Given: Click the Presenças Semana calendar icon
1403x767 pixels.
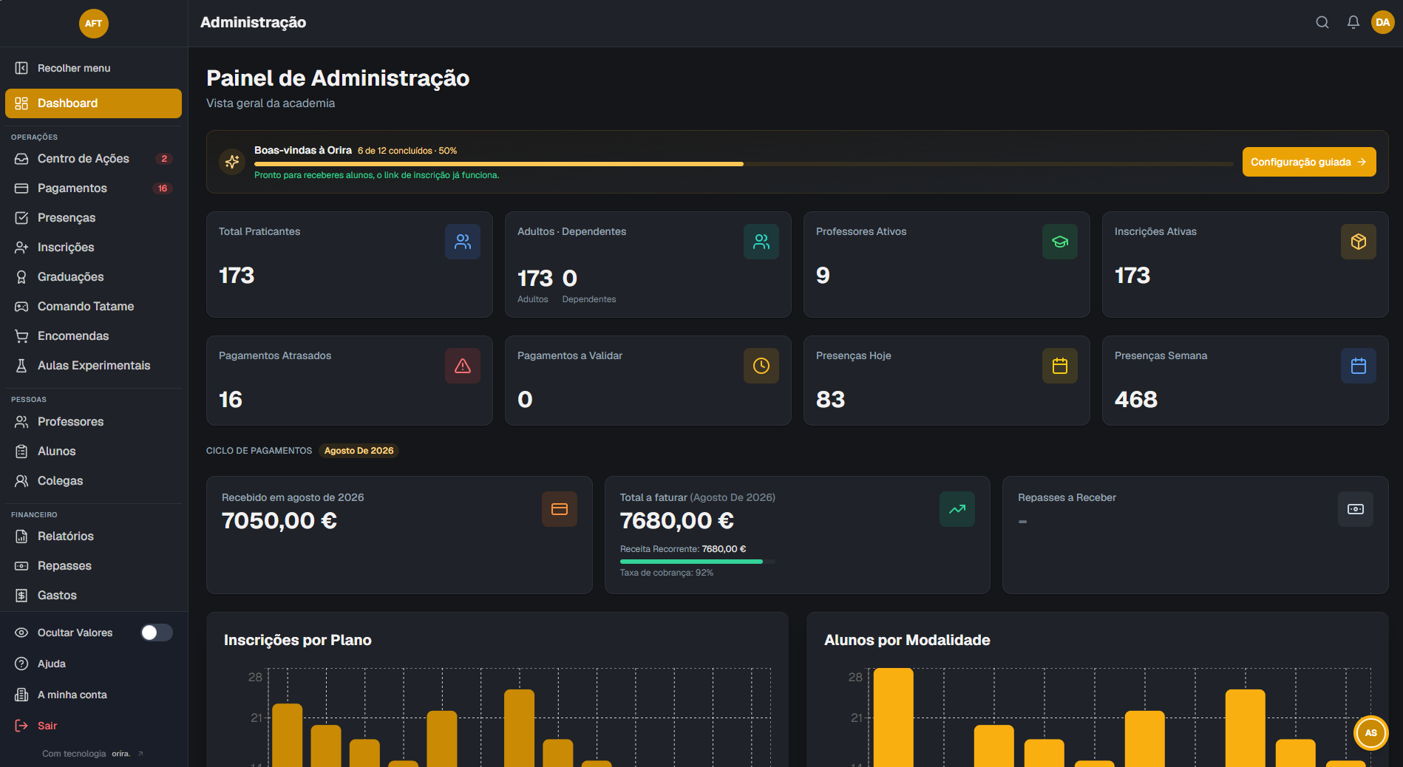Looking at the screenshot, I should (1359, 366).
